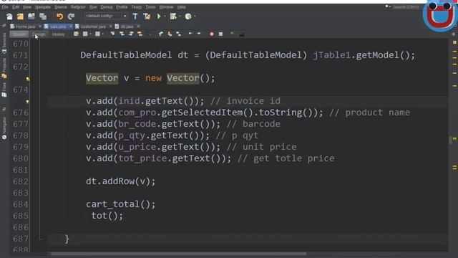
Task: Click the New Project icon
Action: [20, 16]
